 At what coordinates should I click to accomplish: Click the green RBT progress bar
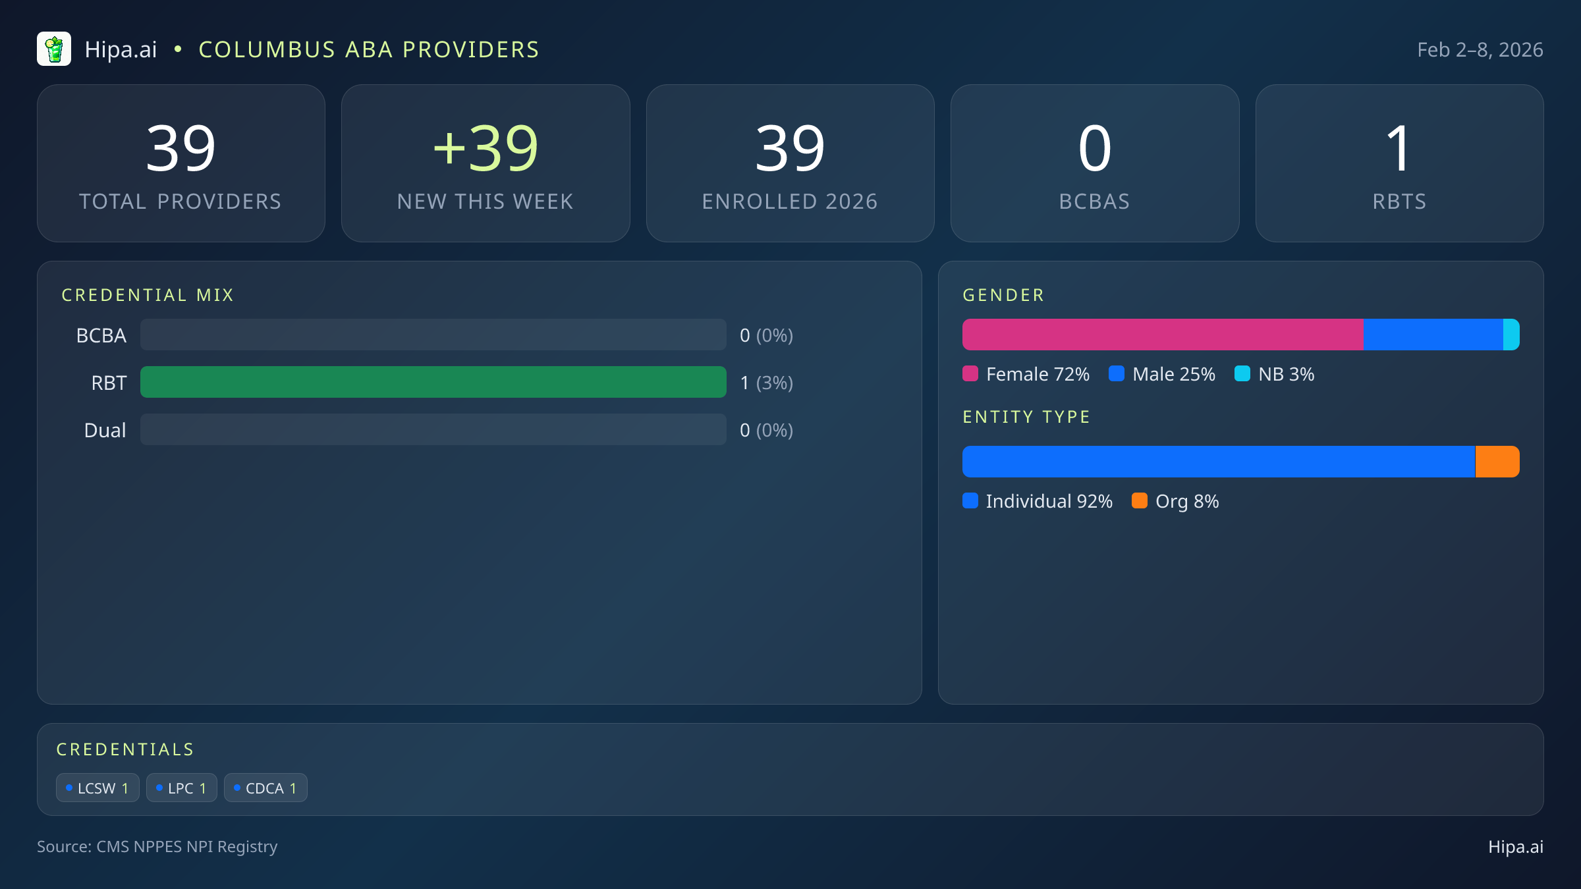click(x=433, y=382)
